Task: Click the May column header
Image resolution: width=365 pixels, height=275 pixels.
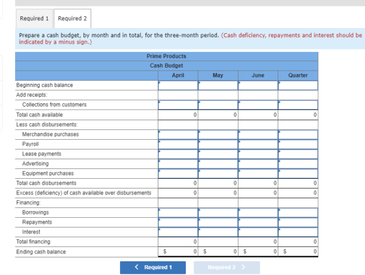Action: click(x=218, y=75)
